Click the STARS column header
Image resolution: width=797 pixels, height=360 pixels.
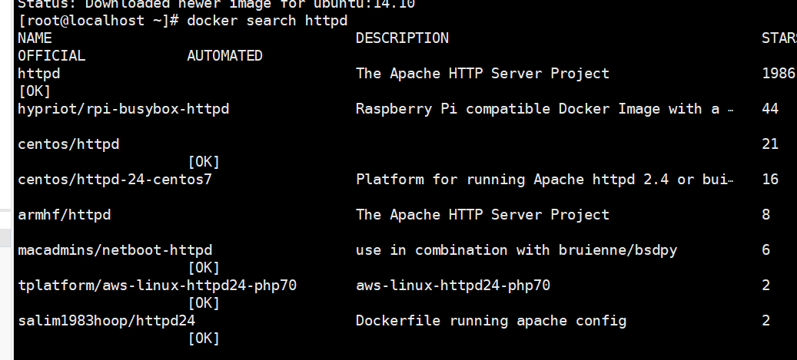778,38
